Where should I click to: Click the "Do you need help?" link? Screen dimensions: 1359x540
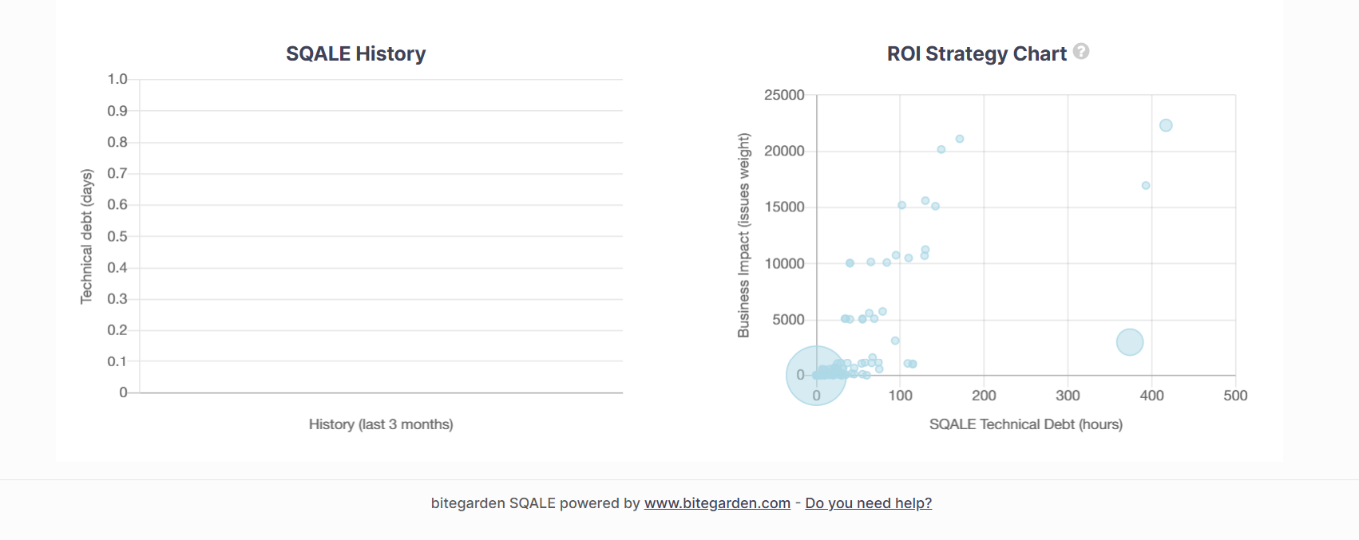[868, 503]
